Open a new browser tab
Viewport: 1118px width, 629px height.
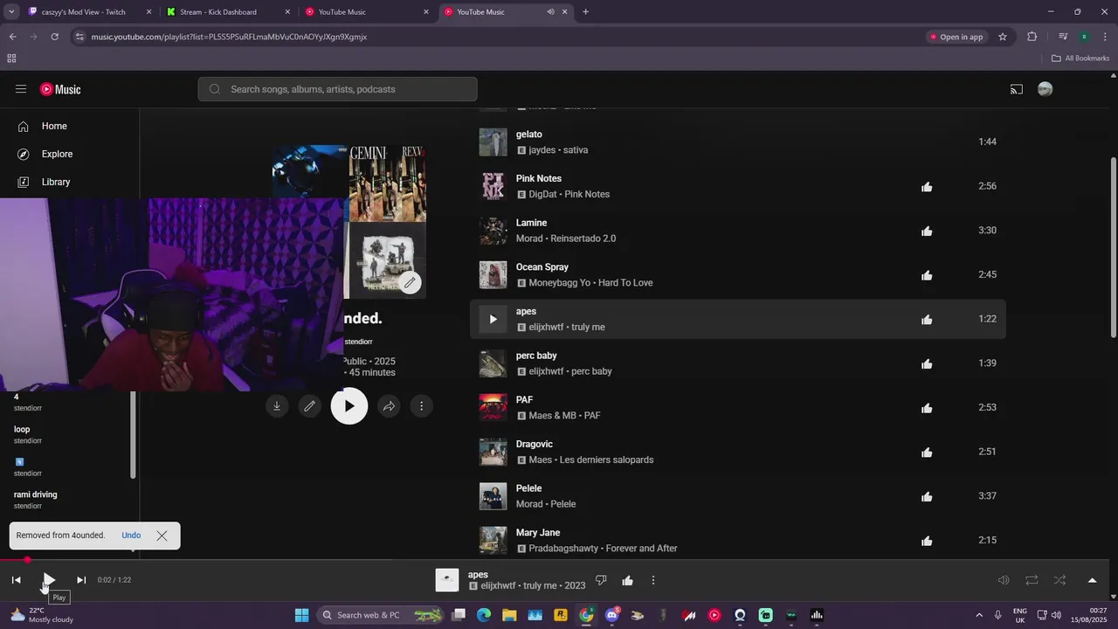pyautogui.click(x=585, y=12)
